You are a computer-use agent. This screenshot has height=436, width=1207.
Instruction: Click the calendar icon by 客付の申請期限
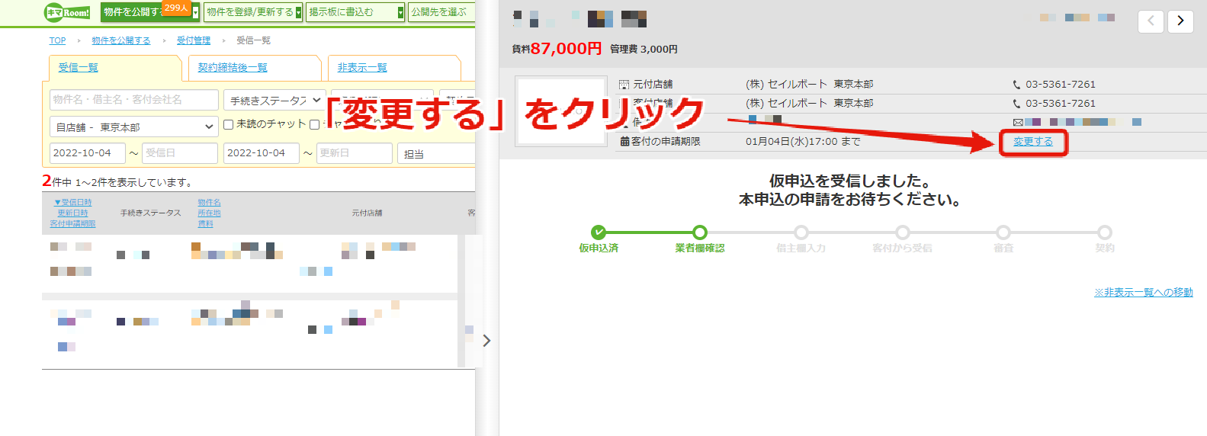click(624, 141)
